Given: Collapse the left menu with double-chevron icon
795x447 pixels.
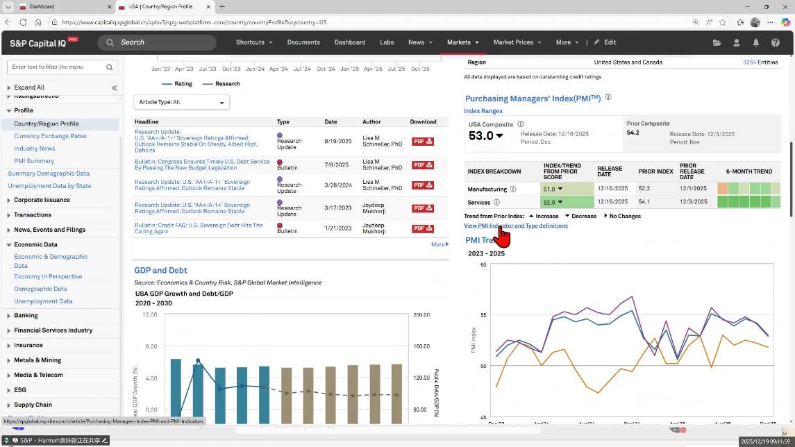Looking at the screenshot, I should pos(115,88).
